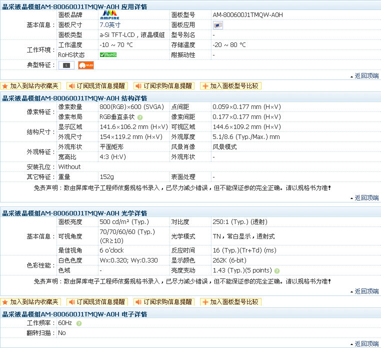381x348 pixels.
Task: Click the lower 订阅现货信息提醒 button
Action: pyautogui.click(x=97, y=302)
